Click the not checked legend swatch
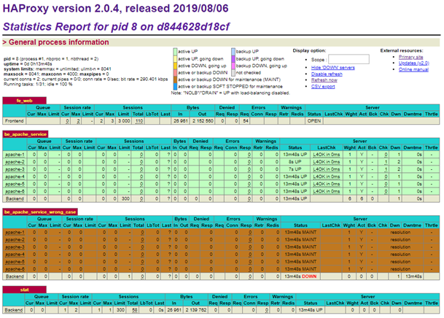 pos(233,72)
